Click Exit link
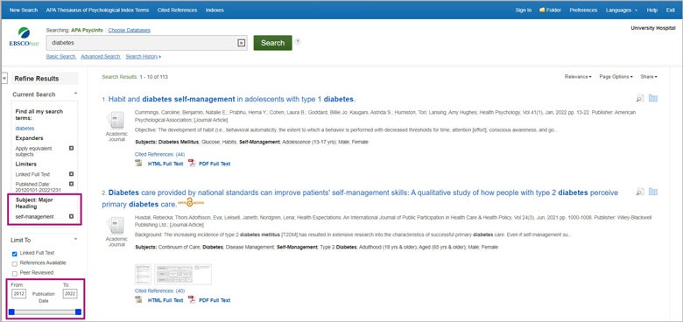683x322 pixels. coord(671,10)
